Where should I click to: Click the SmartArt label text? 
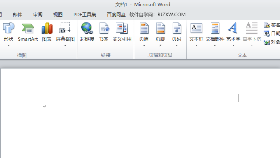(x=28, y=39)
